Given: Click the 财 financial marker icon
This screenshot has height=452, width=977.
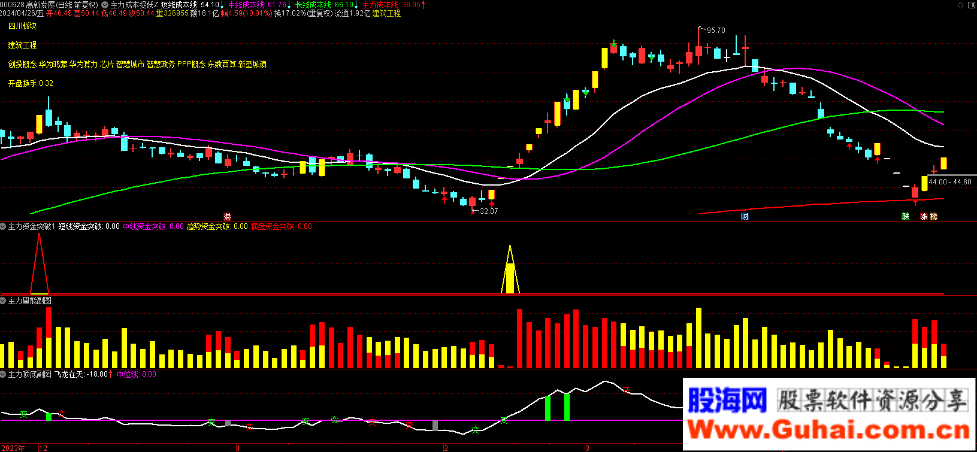Looking at the screenshot, I should pyautogui.click(x=745, y=217).
